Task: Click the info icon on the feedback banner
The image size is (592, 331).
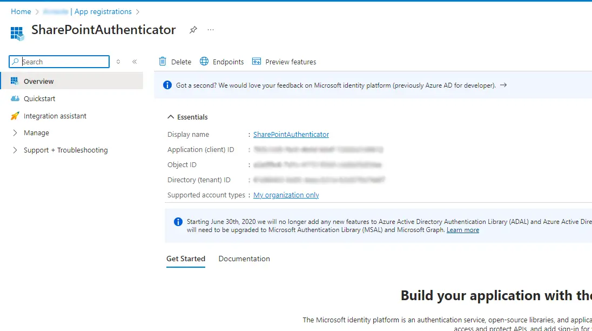Action: point(167,85)
